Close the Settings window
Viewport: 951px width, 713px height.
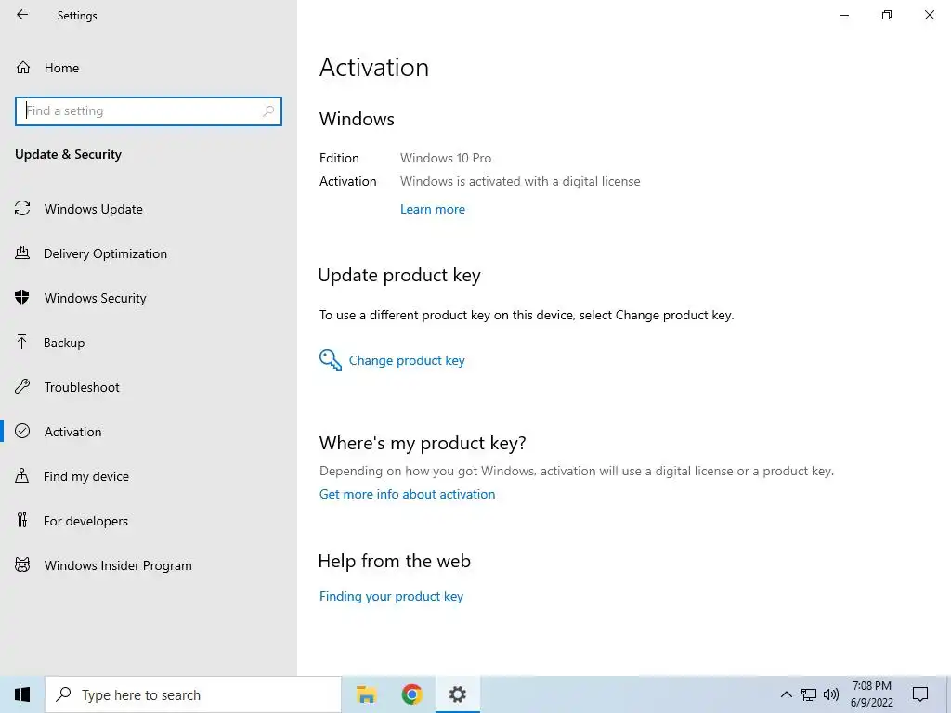[929, 15]
